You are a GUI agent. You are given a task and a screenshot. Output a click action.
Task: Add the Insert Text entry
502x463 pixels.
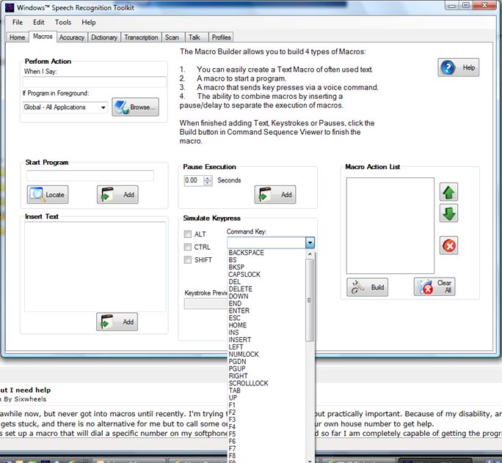pos(117,322)
